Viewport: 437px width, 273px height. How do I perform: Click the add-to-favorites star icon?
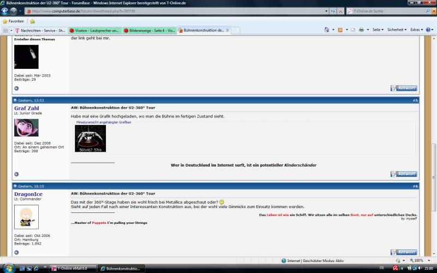[33, 21]
